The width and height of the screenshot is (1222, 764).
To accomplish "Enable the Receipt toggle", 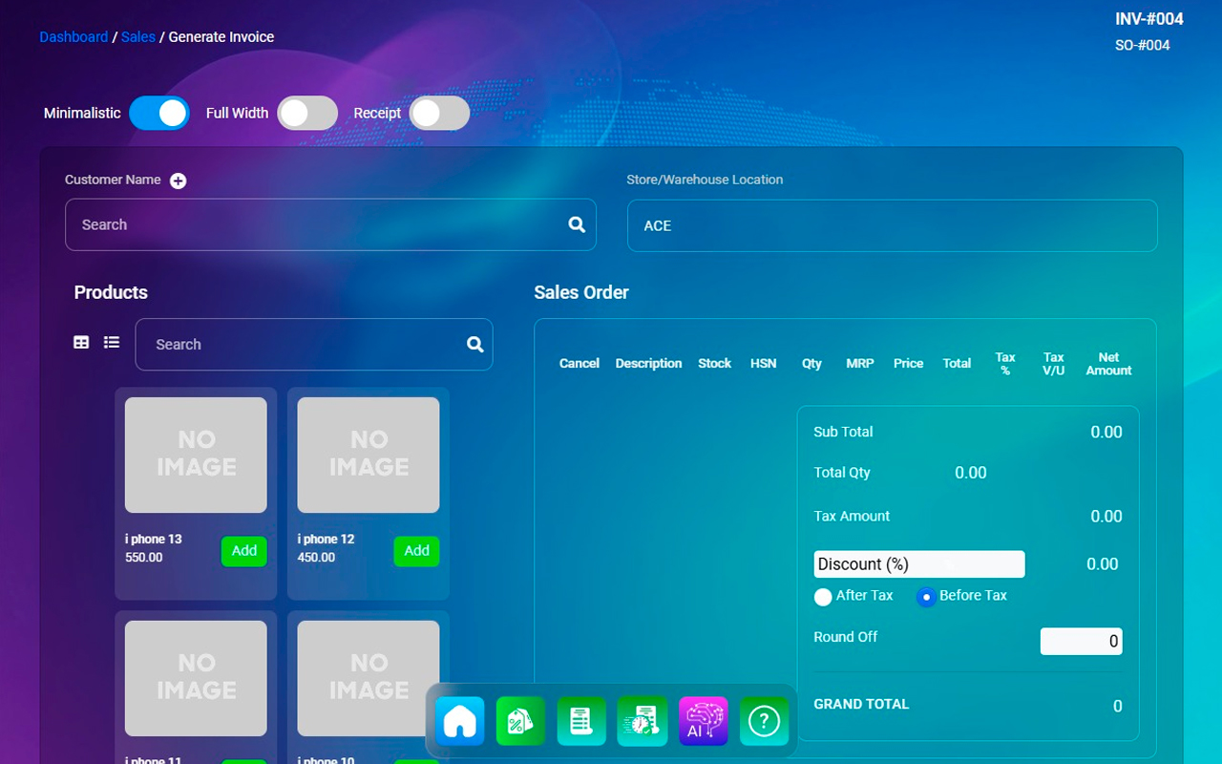I will coord(439,113).
